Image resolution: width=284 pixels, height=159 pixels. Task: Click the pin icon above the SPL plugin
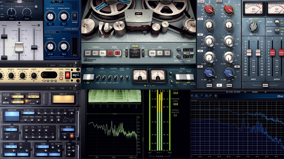click(x=76, y=63)
